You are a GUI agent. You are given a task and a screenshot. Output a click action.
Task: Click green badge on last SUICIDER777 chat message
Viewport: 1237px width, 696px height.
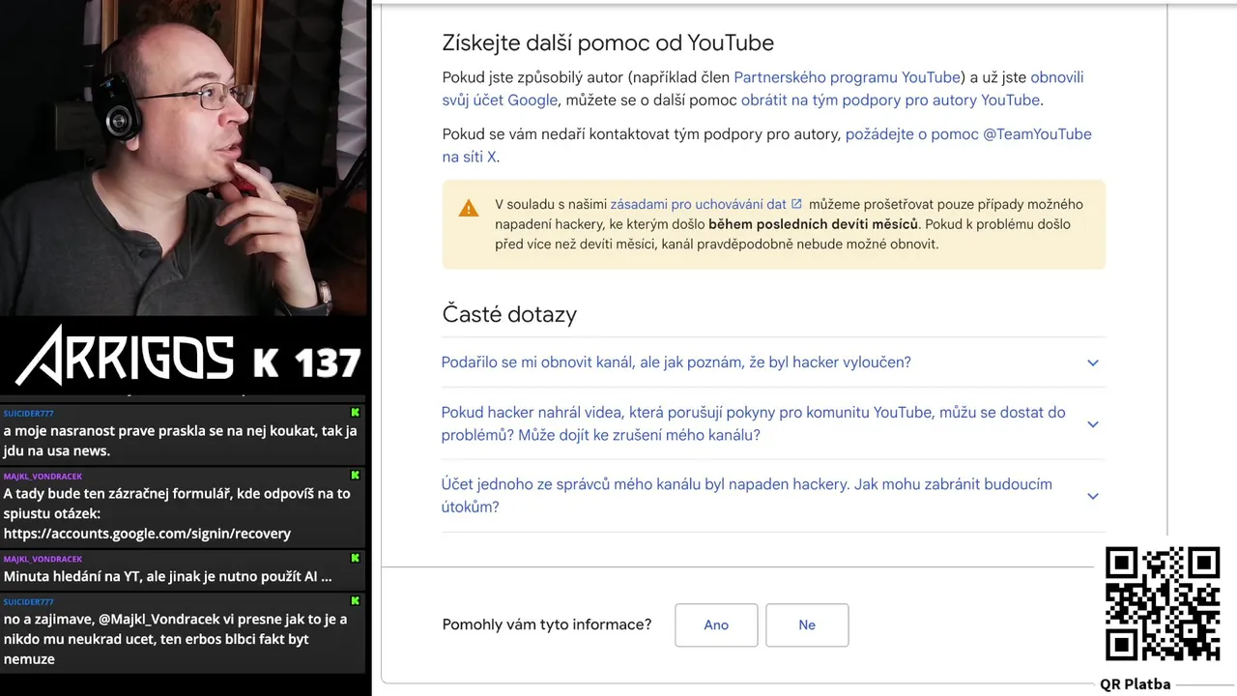[355, 601]
